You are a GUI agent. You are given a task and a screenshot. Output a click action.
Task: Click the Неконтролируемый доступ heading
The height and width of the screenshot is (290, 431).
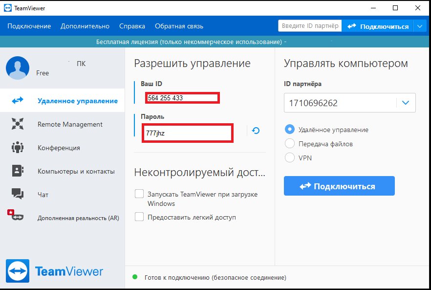199,173
